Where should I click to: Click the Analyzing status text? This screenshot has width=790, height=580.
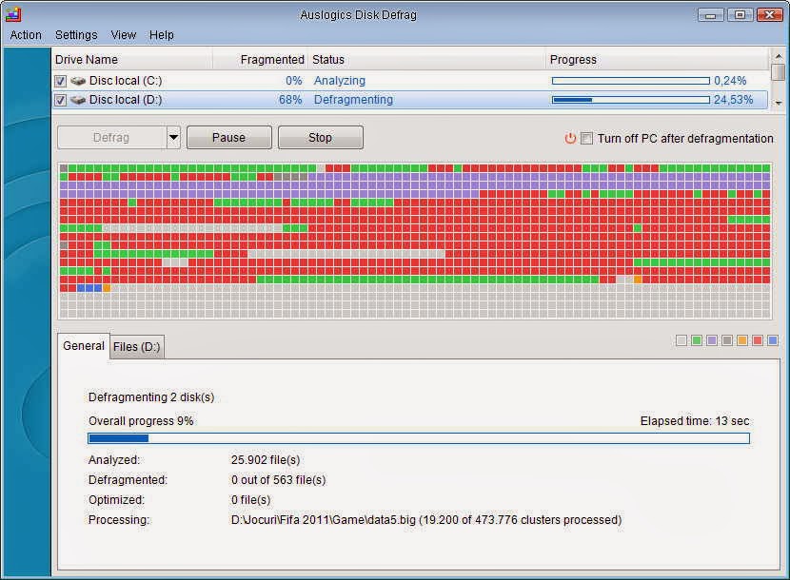[340, 81]
